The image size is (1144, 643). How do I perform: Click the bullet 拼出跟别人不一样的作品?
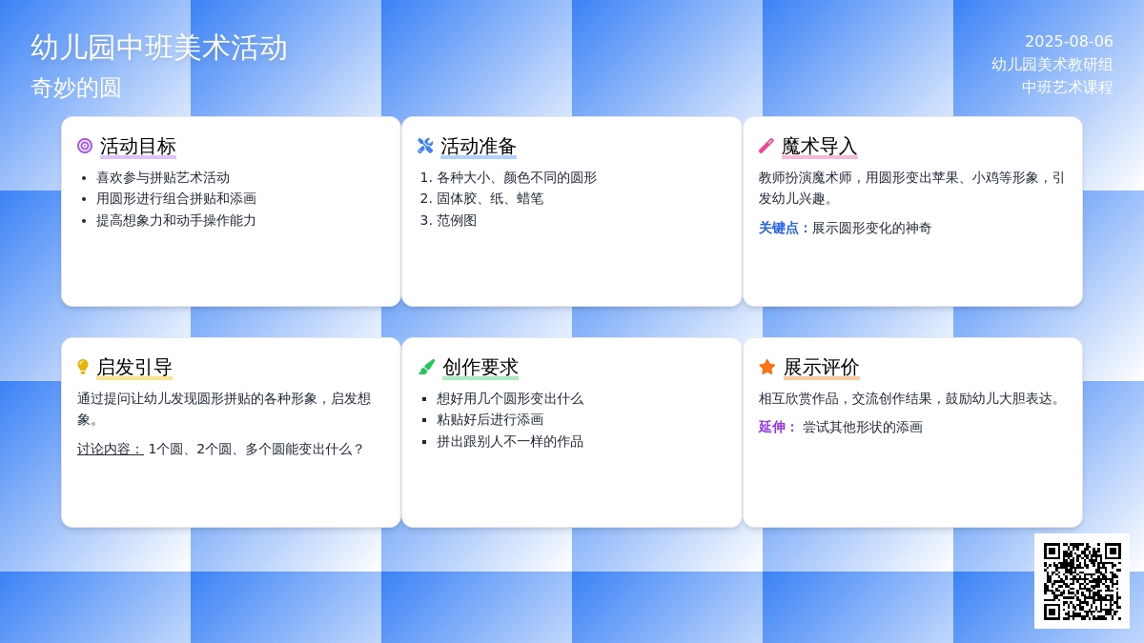pyautogui.click(x=510, y=441)
